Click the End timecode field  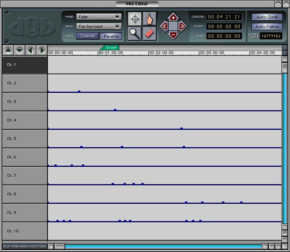coord(224,36)
